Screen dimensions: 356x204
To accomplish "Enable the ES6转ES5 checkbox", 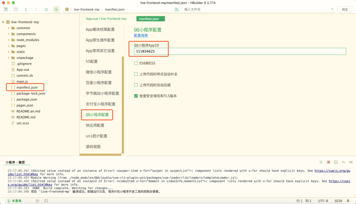I will point(136,63).
